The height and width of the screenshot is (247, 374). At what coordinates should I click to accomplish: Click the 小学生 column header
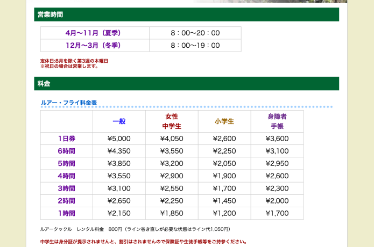(x=224, y=121)
